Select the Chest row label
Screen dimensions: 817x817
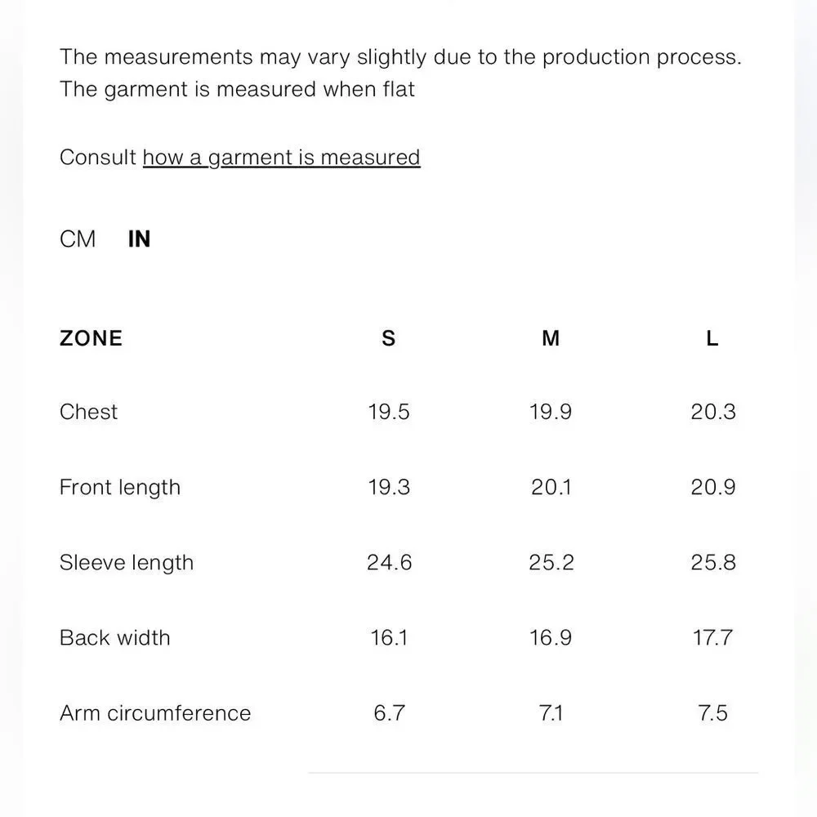pos(88,412)
